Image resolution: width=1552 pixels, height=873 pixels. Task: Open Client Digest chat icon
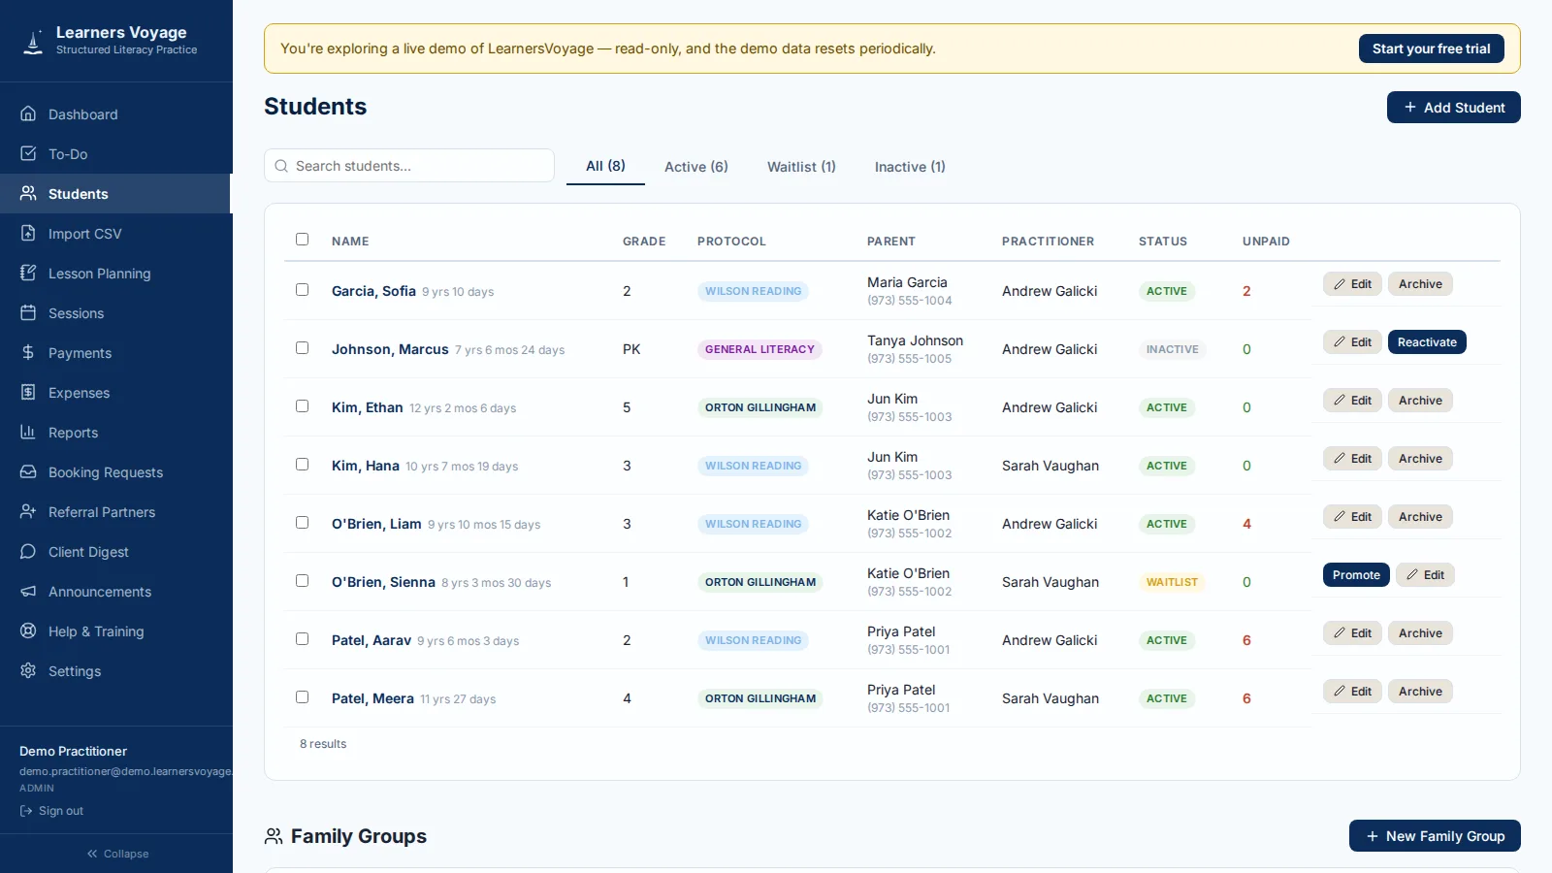click(x=28, y=551)
